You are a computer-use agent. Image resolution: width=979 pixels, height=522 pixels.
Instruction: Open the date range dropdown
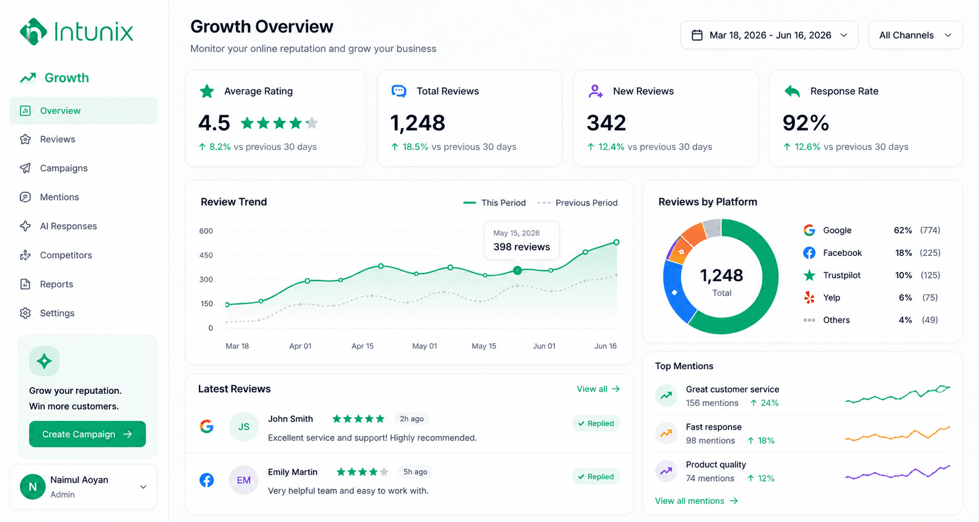[x=769, y=35]
